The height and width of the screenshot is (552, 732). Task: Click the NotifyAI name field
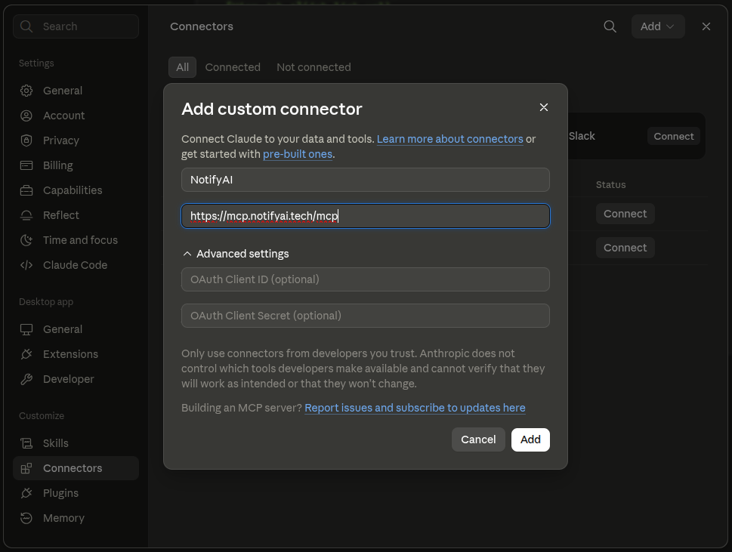[x=366, y=180]
